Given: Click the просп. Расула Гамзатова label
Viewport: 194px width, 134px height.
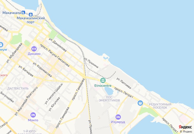Looking at the screenshot, I should coord(55,55).
